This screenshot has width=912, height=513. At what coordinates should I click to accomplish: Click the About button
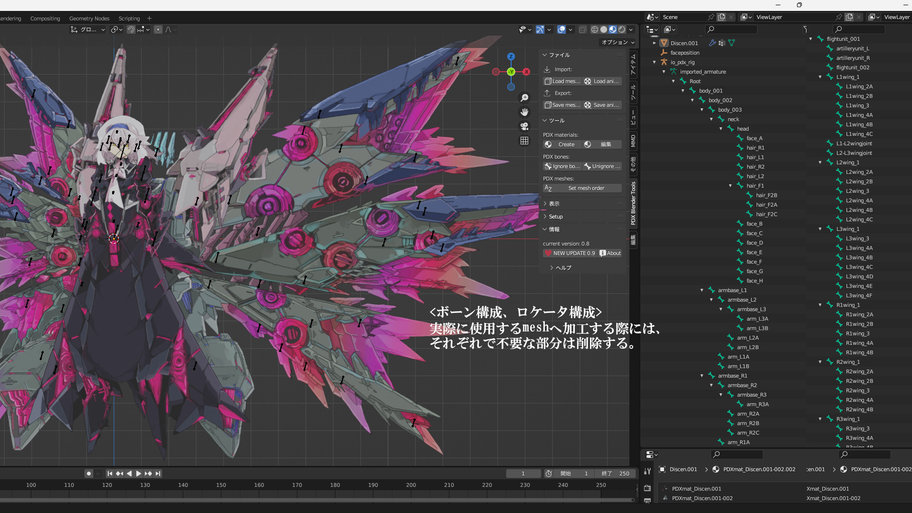coord(610,253)
